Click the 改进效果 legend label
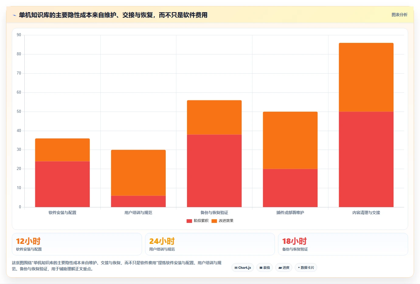This screenshot has height=284, width=420. click(x=226, y=221)
